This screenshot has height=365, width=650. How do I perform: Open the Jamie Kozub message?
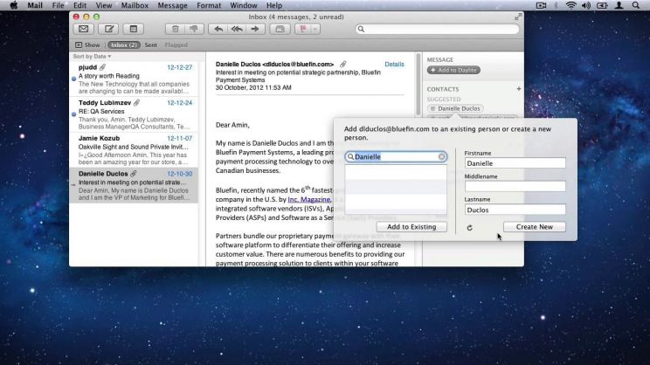(134, 149)
